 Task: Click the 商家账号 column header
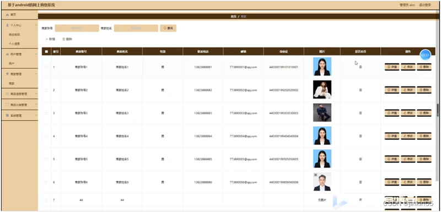point(81,52)
